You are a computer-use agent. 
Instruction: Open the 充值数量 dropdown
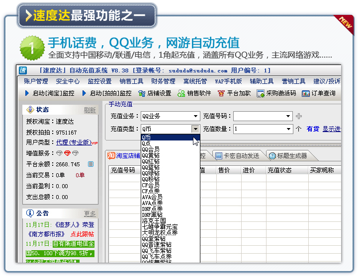pos(288,129)
